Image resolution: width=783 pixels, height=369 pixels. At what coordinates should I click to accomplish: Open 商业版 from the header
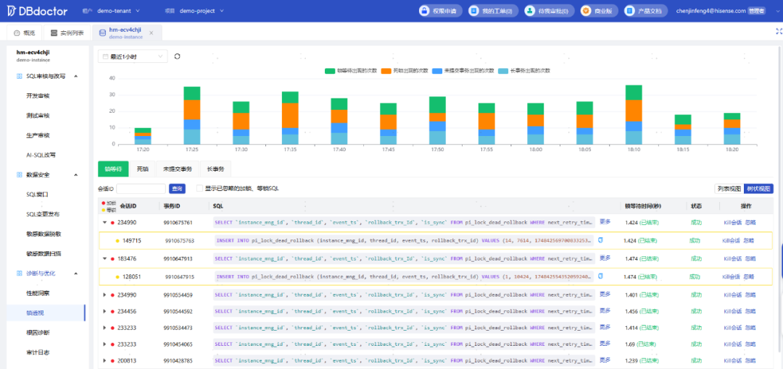600,10
